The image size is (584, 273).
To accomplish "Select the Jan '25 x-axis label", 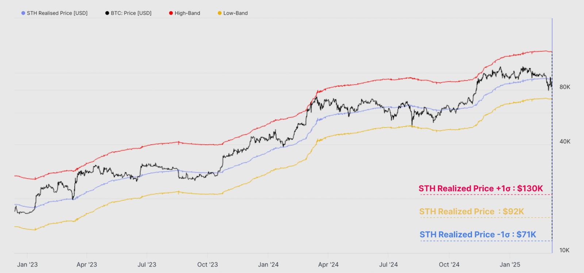I will [510, 265].
